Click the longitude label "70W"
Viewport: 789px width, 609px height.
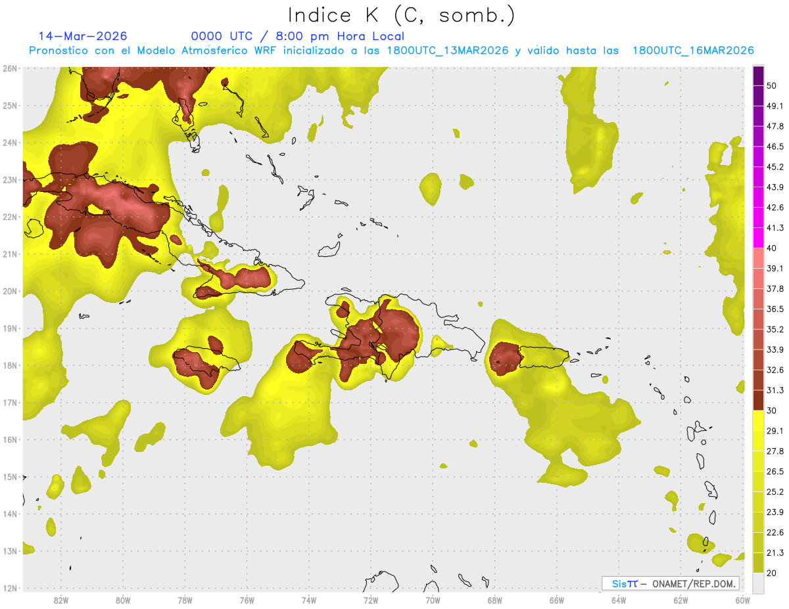(x=433, y=600)
